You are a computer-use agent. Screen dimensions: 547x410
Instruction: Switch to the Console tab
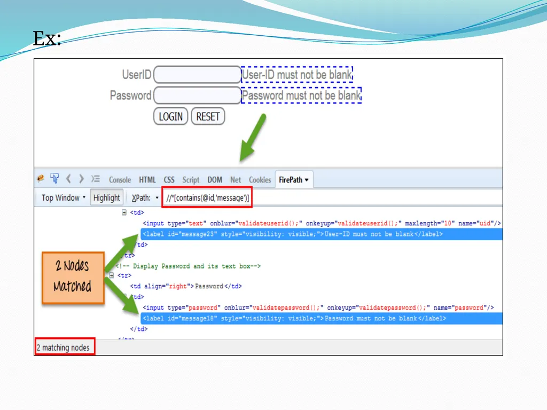(x=120, y=180)
